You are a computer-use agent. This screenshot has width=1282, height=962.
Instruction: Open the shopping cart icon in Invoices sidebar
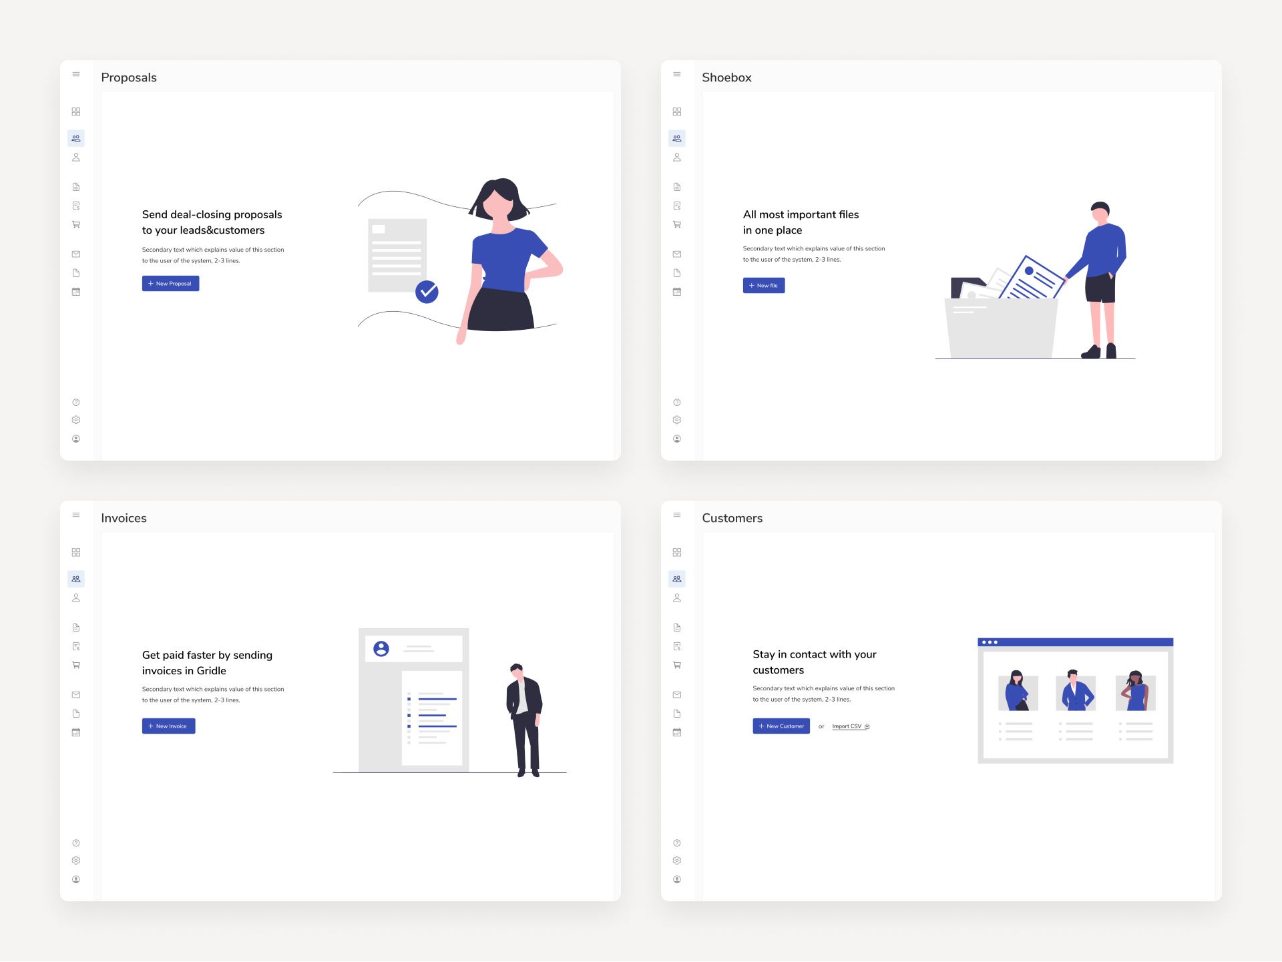[75, 665]
